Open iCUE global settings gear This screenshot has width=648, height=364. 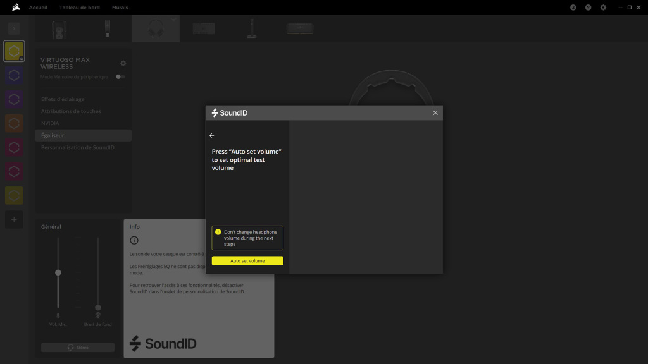(x=603, y=8)
